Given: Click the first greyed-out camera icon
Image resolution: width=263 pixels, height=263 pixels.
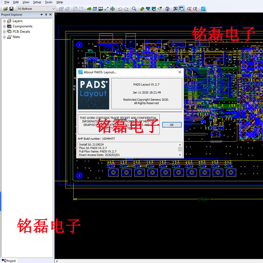Looking at the screenshot, I should [75, 9].
